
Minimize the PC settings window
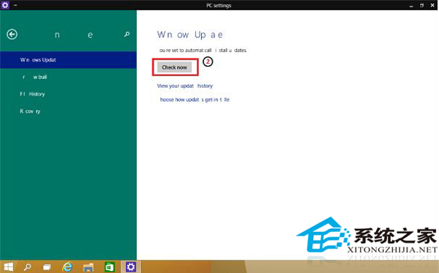(x=411, y=6)
